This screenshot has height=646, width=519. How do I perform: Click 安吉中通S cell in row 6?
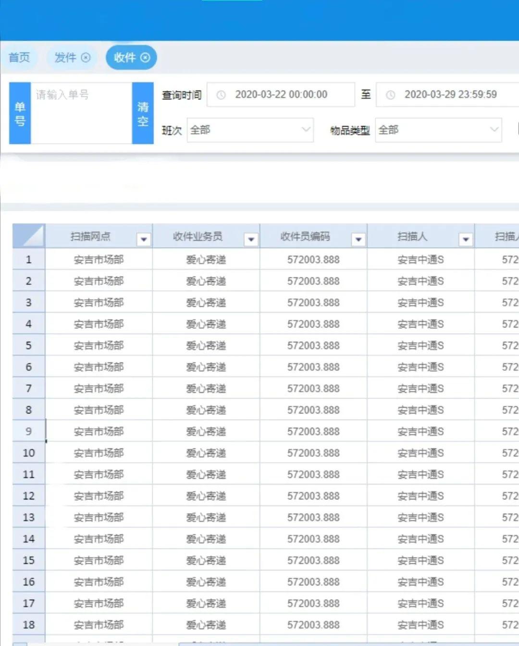[x=421, y=367]
